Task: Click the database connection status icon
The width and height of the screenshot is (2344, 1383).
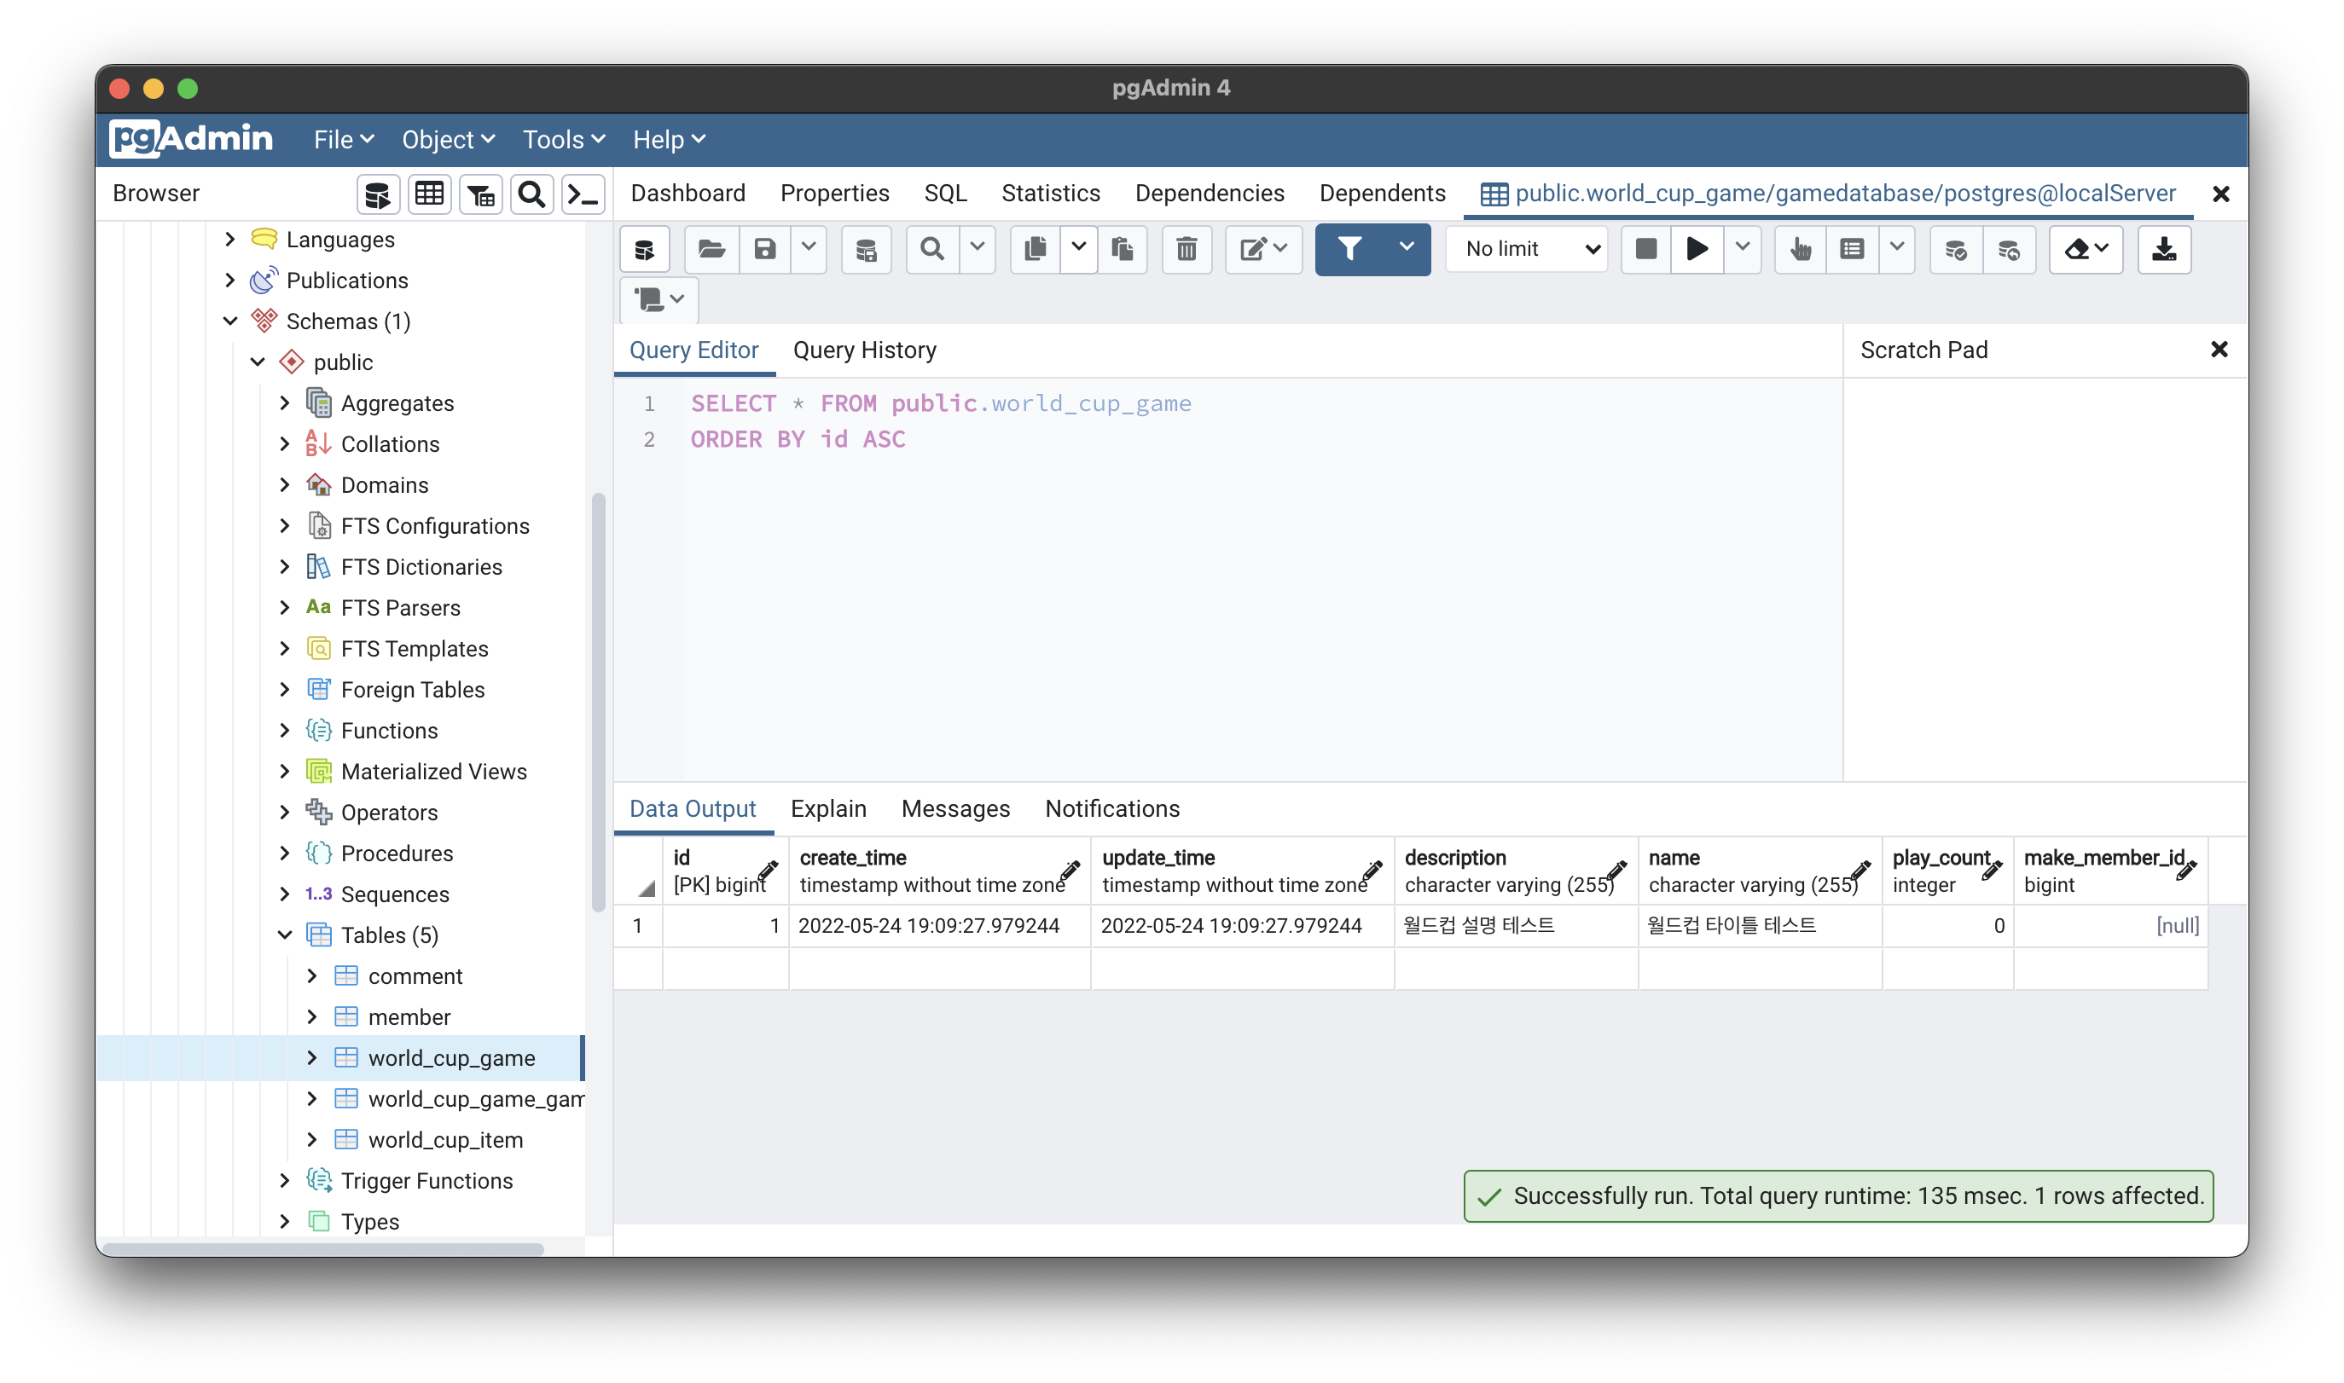Action: tap(645, 250)
